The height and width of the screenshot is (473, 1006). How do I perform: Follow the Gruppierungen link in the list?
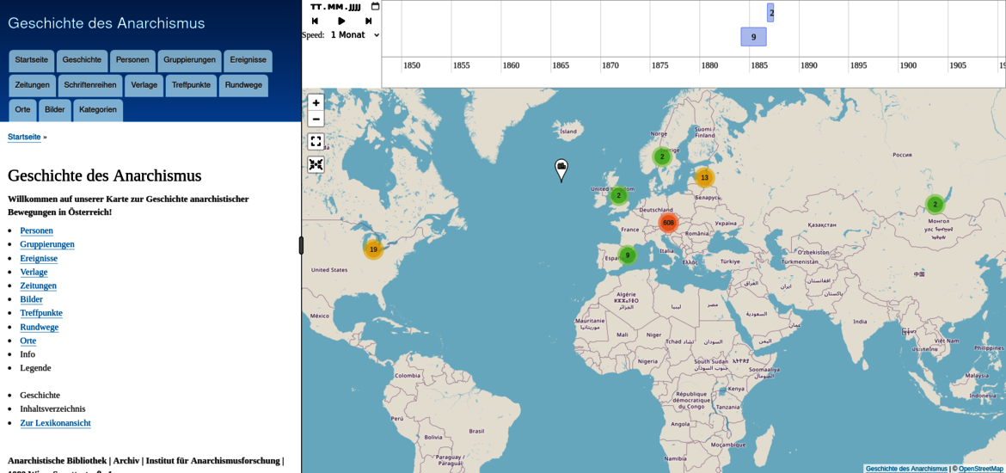(x=47, y=244)
